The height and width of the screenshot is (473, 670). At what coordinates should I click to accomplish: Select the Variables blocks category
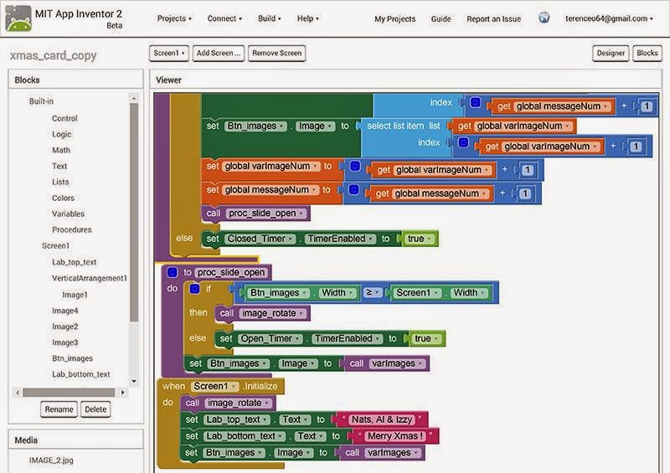tap(68, 213)
